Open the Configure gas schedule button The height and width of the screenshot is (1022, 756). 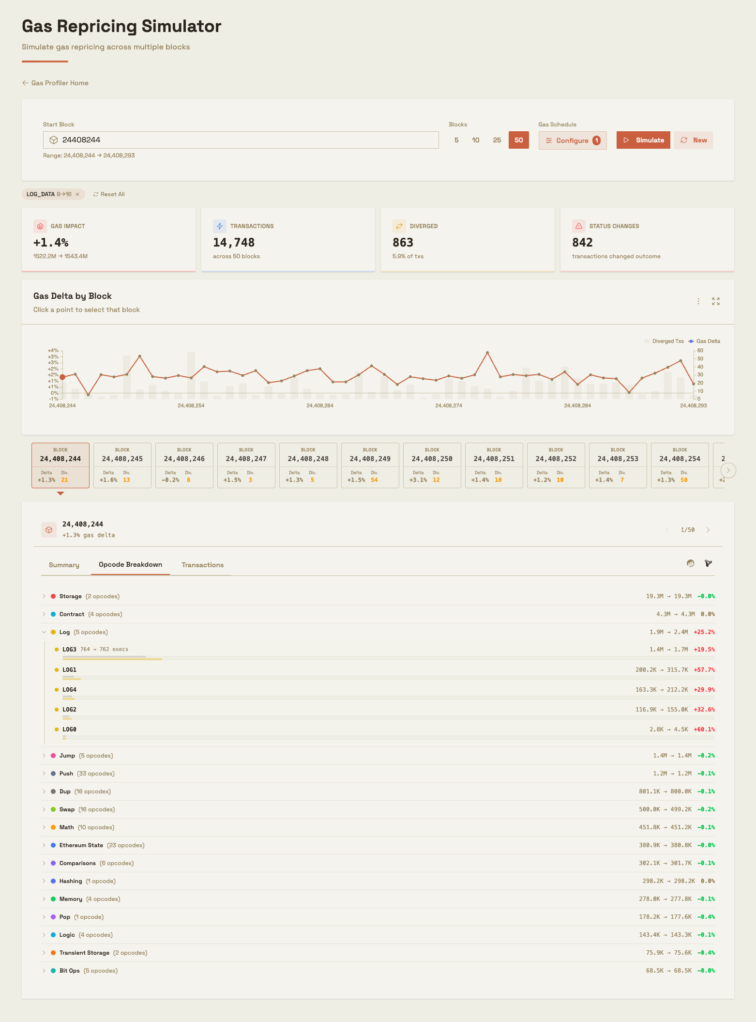pos(573,140)
